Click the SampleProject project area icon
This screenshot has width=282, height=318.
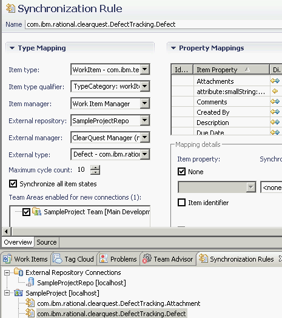pos(19,293)
